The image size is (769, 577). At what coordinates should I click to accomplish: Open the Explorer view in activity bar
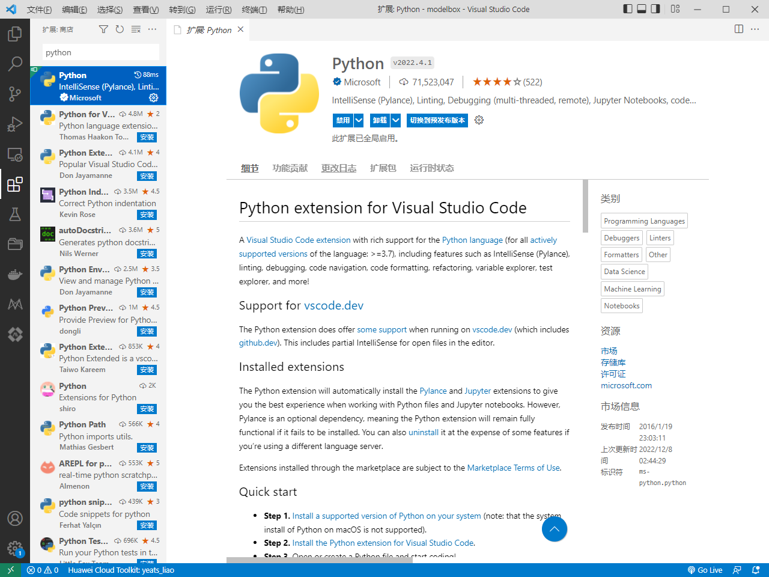pos(15,34)
